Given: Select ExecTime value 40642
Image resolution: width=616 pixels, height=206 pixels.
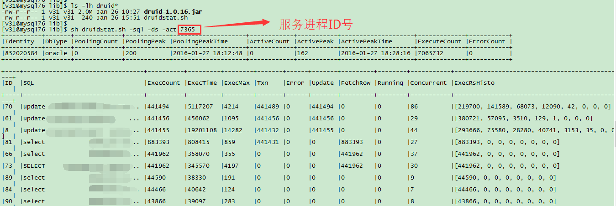Looking at the screenshot, I should click(197, 190).
